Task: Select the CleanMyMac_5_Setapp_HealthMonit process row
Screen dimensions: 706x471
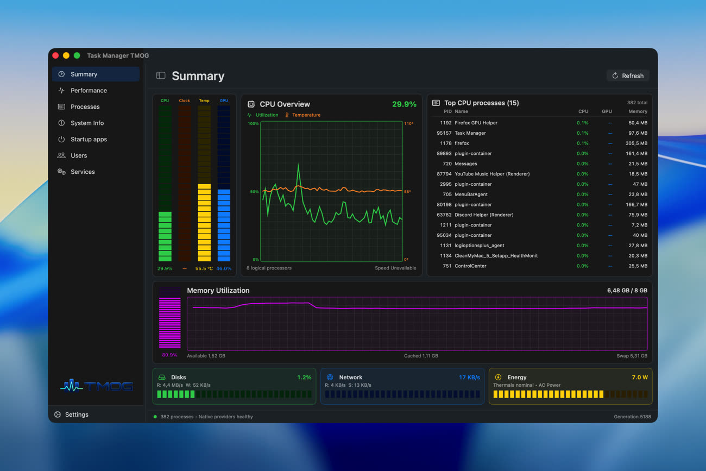Action: 540,256
